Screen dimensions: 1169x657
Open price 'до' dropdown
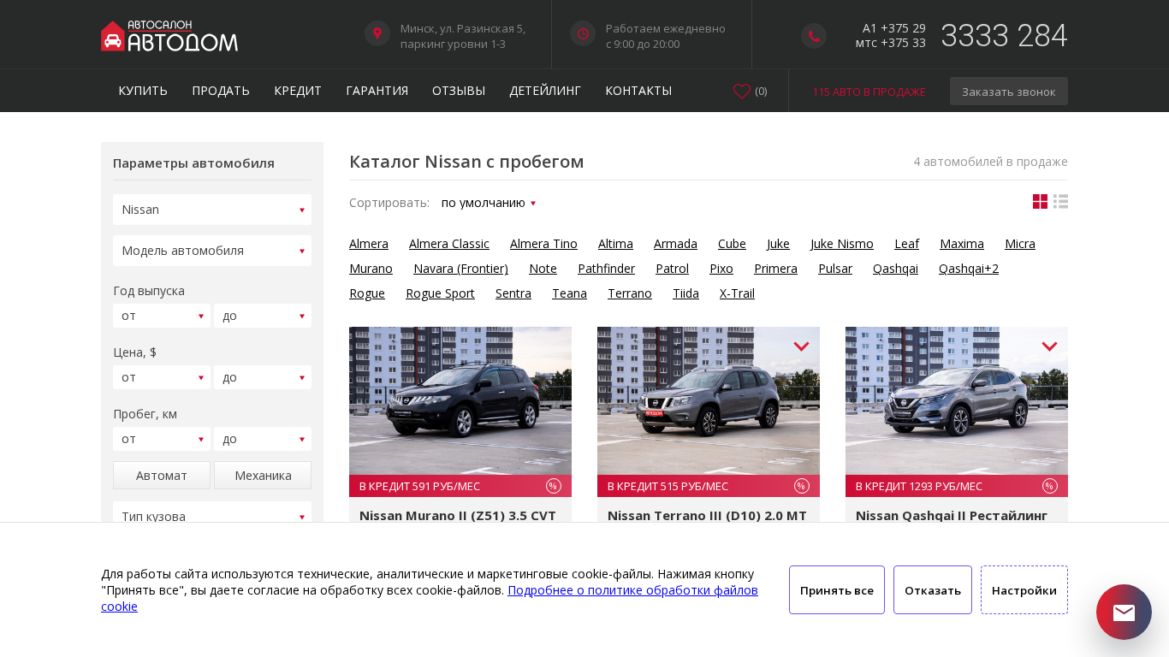pos(263,377)
